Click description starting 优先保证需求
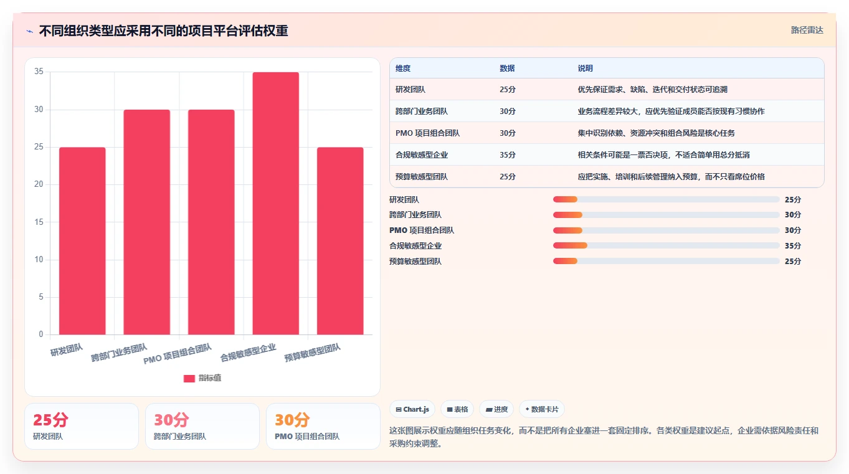 coord(653,90)
